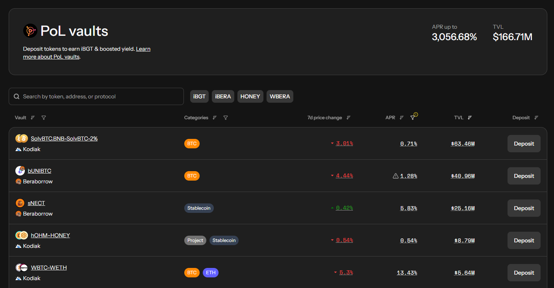Sort by 7d price change icon
Viewport: 554px width, 288px height.
348,118
